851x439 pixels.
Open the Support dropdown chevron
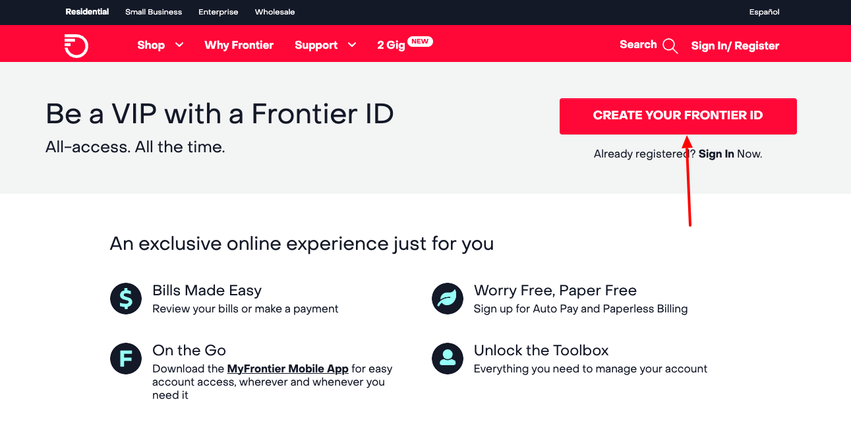tap(352, 45)
